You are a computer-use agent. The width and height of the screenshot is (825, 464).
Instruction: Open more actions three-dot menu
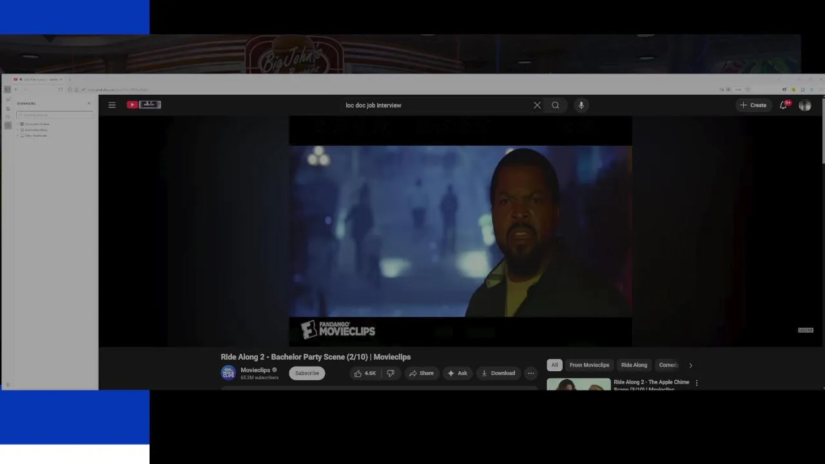(x=530, y=373)
